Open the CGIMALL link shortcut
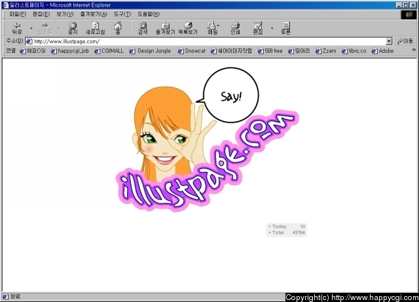Image resolution: width=419 pixels, height=302 pixels. (x=109, y=51)
